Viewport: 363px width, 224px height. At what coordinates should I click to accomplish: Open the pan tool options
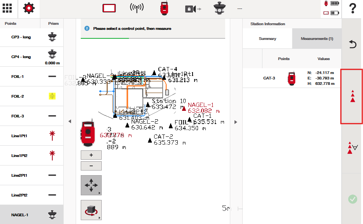pyautogui.click(x=91, y=185)
